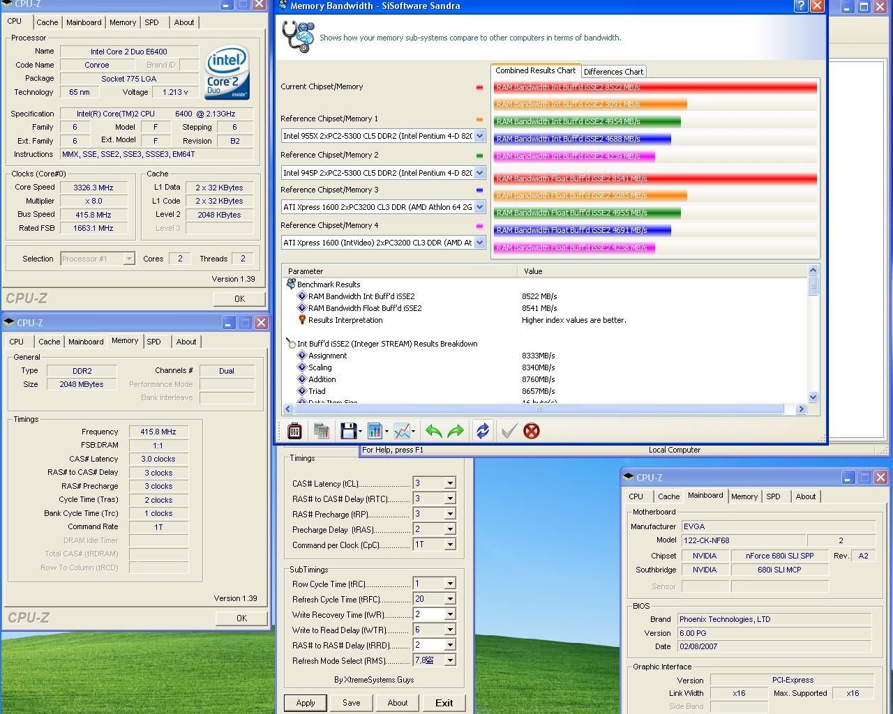
Task: Click the line graph icon in Sandra toolbar
Action: click(401, 431)
